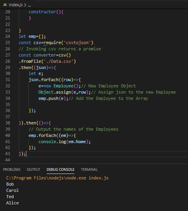This screenshot has height=211, width=188.
Task: Click the index.js breadcrumb
Action: click(x=16, y=5)
